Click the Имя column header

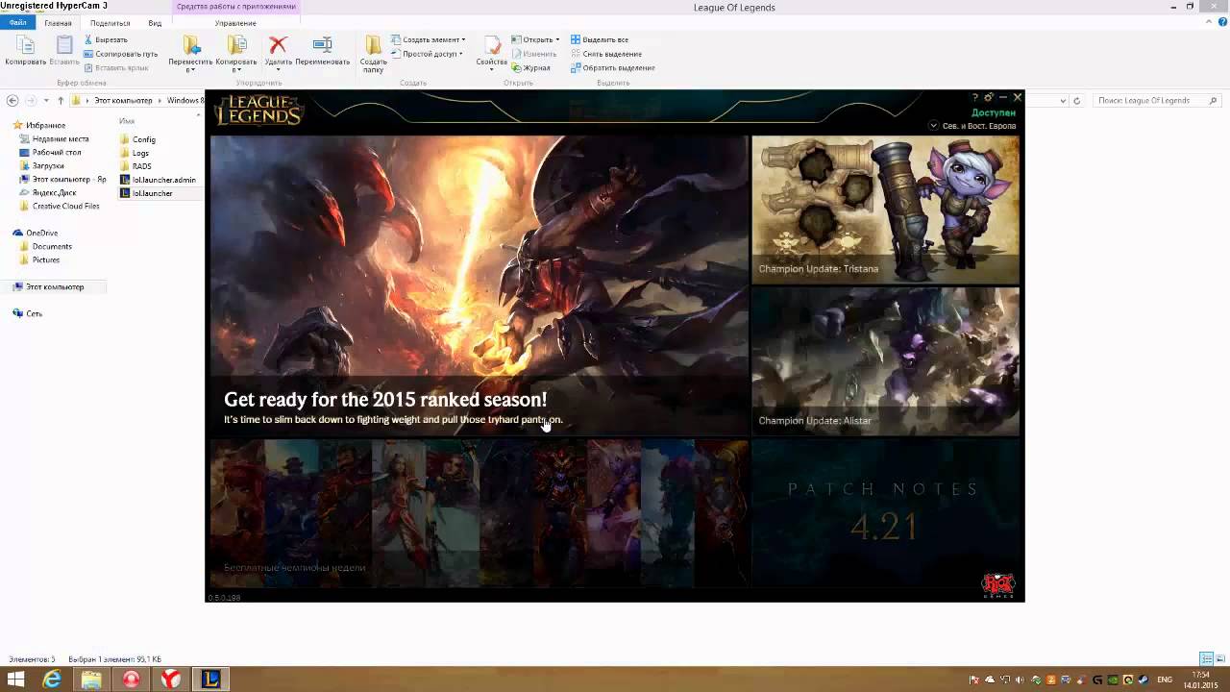click(127, 121)
